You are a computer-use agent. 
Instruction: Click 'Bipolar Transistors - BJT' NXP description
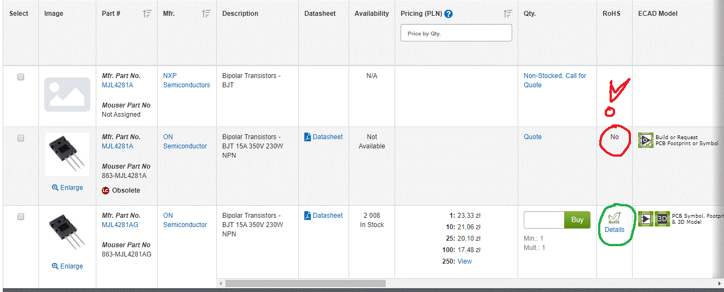[251, 80]
